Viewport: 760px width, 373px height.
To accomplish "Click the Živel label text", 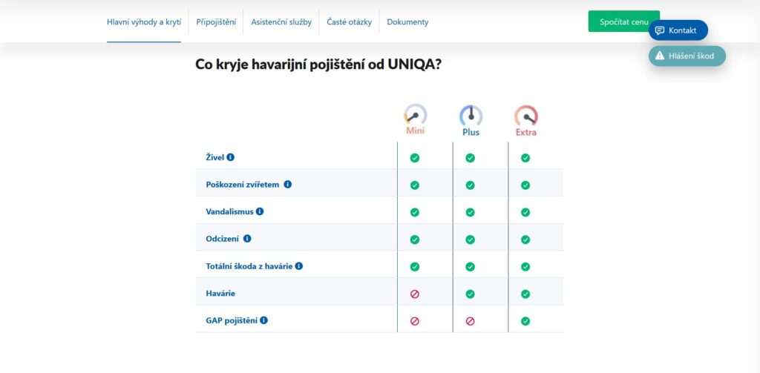I will [215, 157].
